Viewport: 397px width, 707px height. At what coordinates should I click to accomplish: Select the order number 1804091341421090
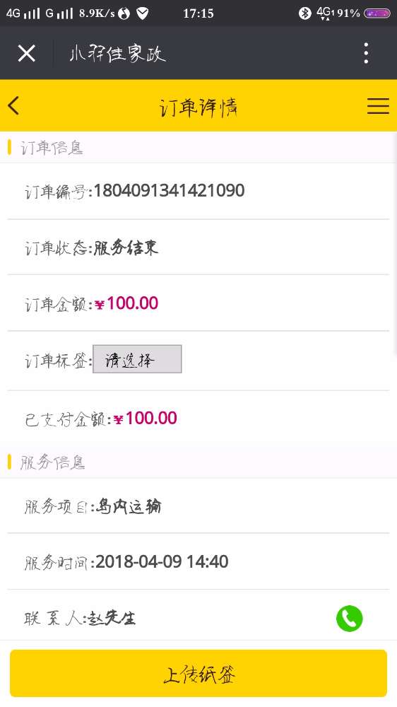point(169,190)
